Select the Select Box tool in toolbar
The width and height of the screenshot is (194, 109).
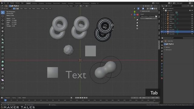[x=3, y=12]
